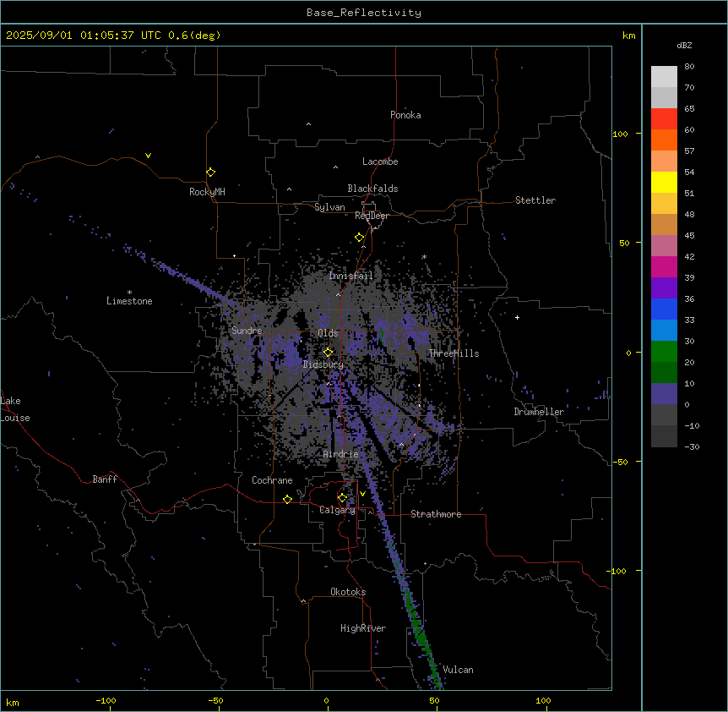This screenshot has width=728, height=712.
Task: Click the magenta 42 dBZ color swatch
Action: click(x=664, y=266)
